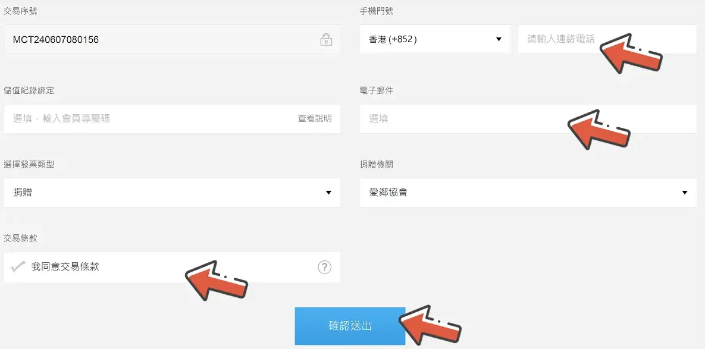Click the lock icon in transaction number field
705x349 pixels.
[326, 39]
